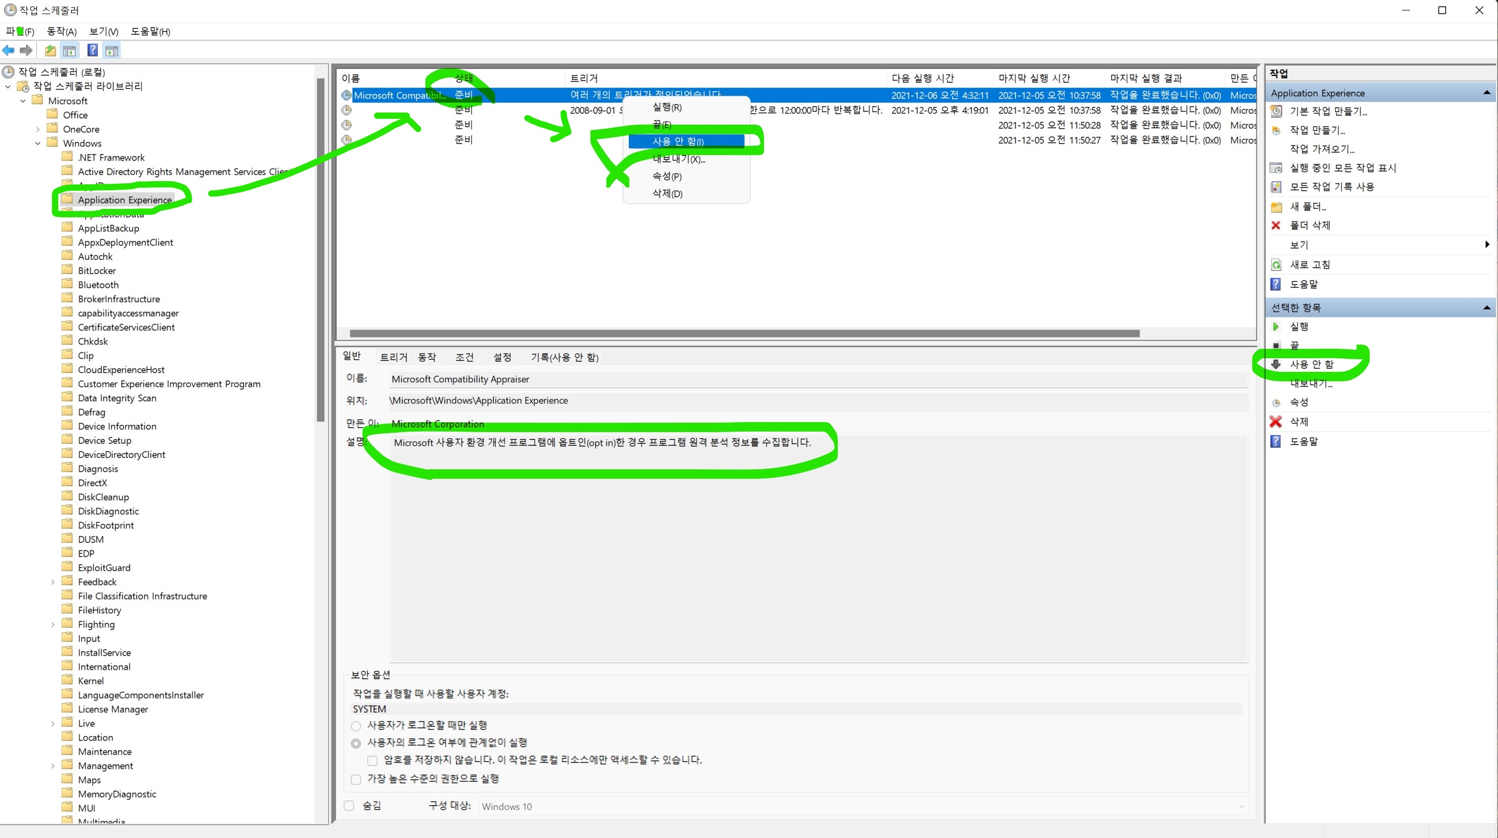Click the Up one level folder icon
This screenshot has height=838, width=1498.
pyautogui.click(x=51, y=51)
